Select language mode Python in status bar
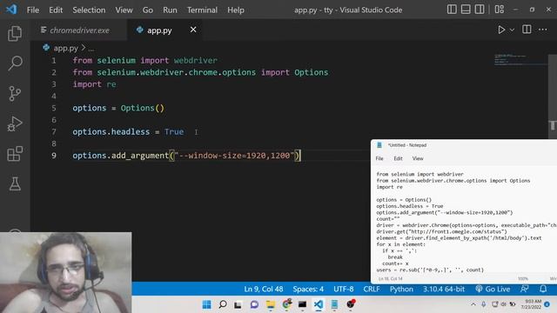Viewport: 557px width, 313px height. [401, 289]
